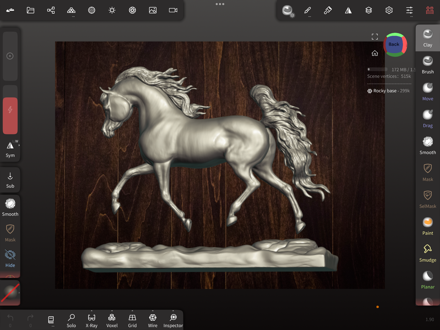Open the Layers menu
The image size is (440, 330).
click(x=368, y=10)
